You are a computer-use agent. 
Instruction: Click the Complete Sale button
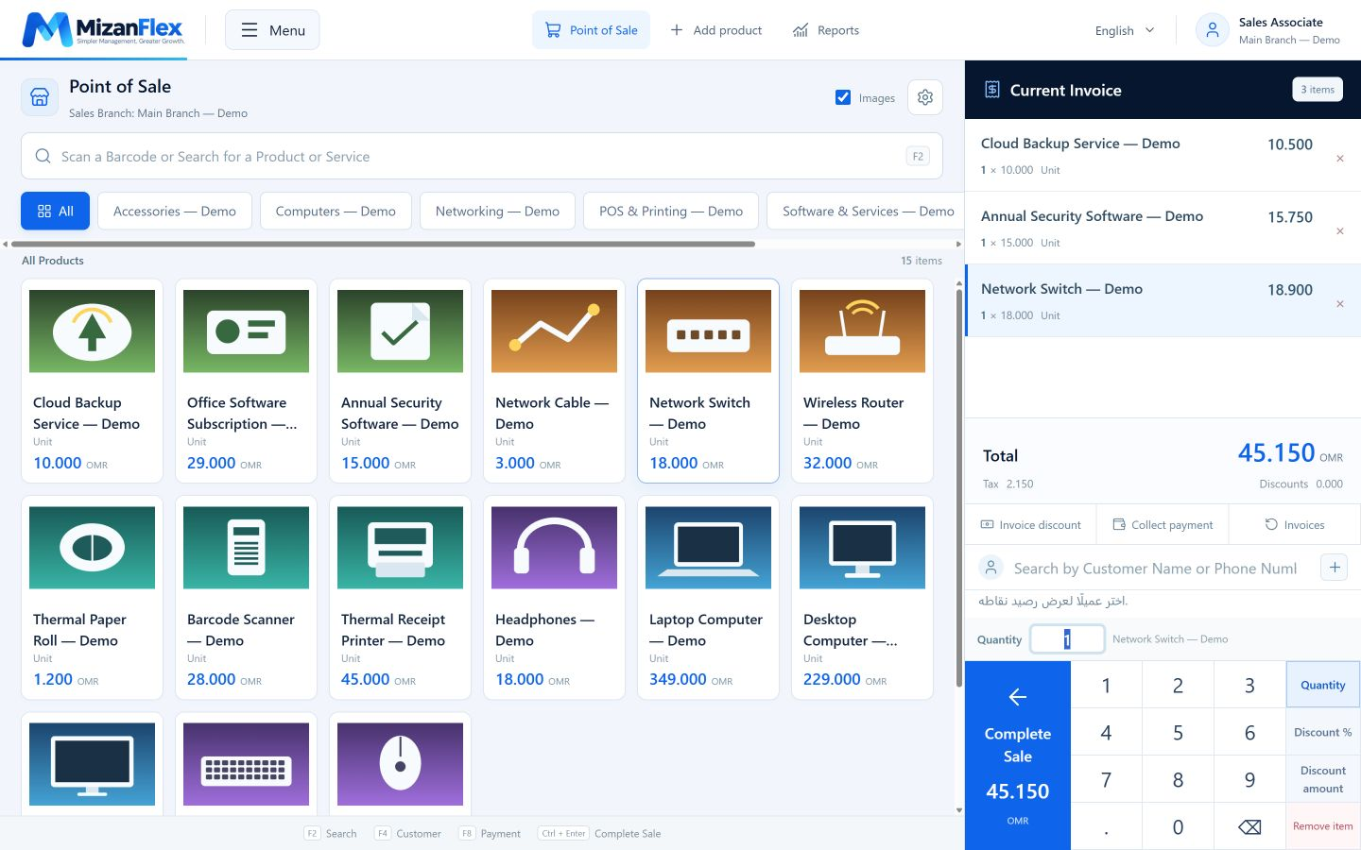point(1018,756)
